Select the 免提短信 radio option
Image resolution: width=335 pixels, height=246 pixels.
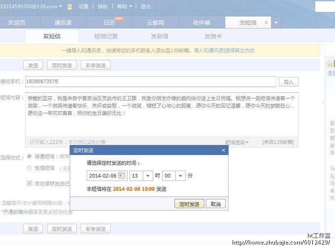(x=29, y=168)
